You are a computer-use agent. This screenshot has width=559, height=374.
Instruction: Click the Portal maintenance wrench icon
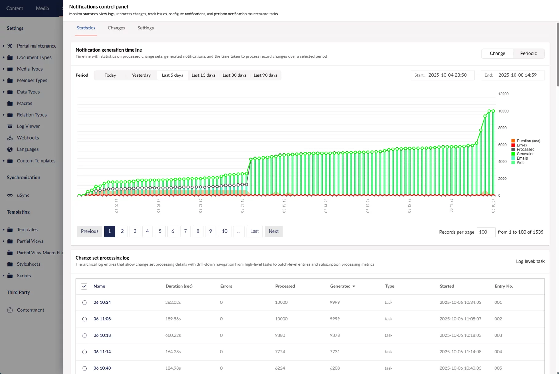point(10,46)
